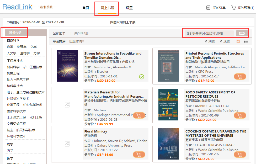Click the green selected checkmark on Strong Interactions
256x164 pixels.
[x=142, y=77]
